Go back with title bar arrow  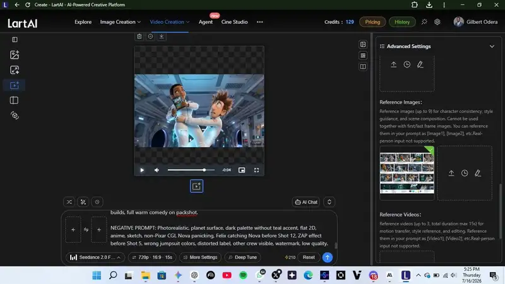(x=17, y=5)
